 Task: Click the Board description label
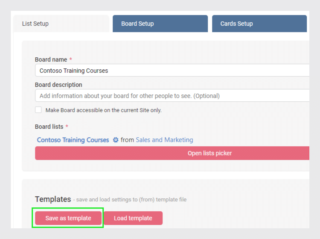(58, 85)
